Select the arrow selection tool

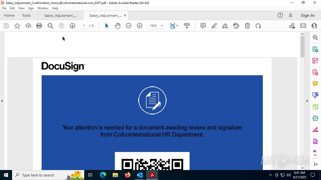point(107,26)
